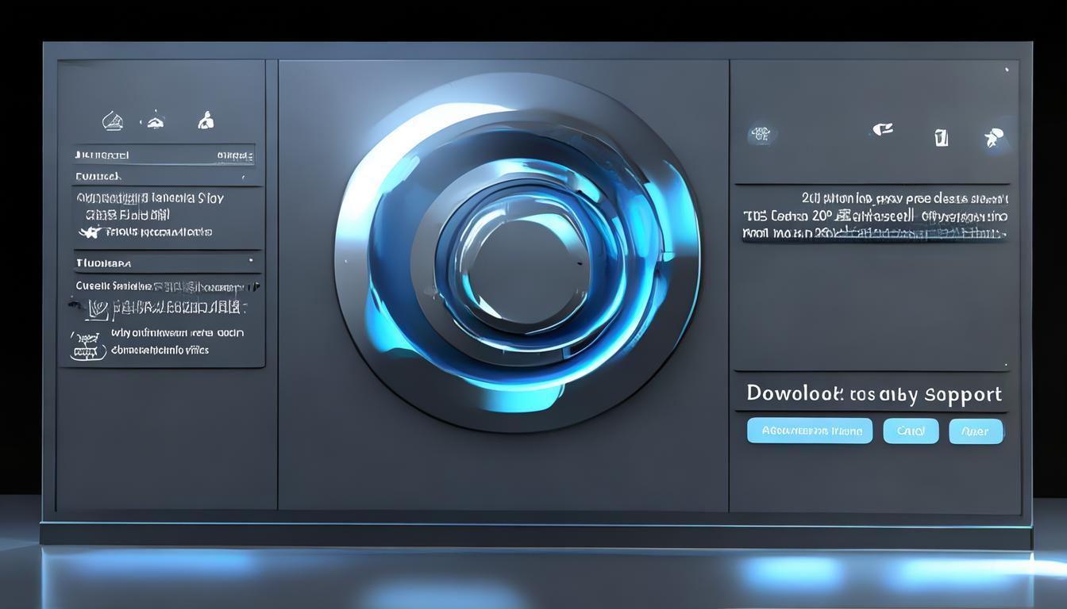The image size is (1067, 609).
Task: Click the pointing hand icon in the right panel
Action: [882, 129]
